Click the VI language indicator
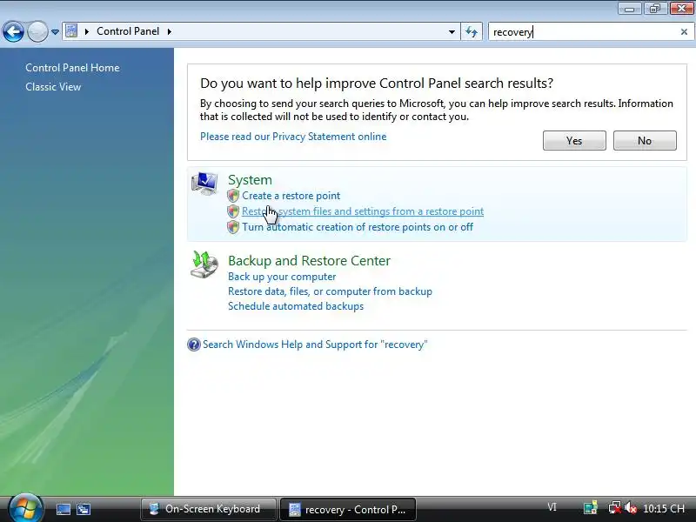This screenshot has width=696, height=522. [x=552, y=507]
